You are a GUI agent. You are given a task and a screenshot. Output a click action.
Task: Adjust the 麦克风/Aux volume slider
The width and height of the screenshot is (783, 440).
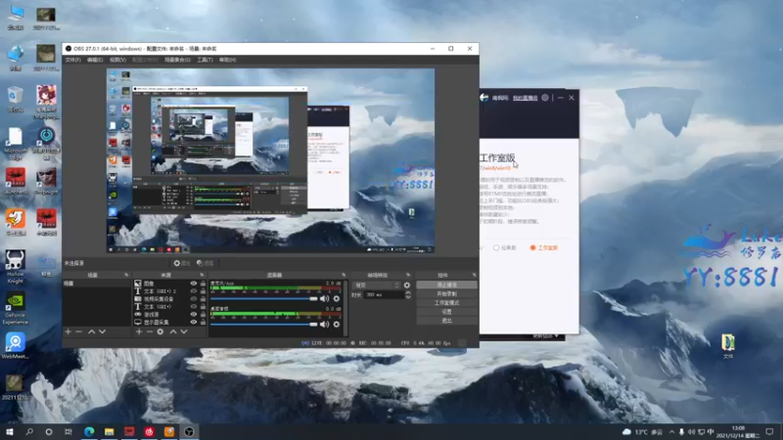click(x=263, y=299)
